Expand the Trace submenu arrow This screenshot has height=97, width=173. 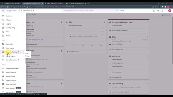click(22, 32)
